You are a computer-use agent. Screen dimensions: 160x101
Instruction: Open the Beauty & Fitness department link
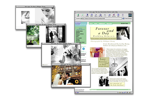[80, 34]
